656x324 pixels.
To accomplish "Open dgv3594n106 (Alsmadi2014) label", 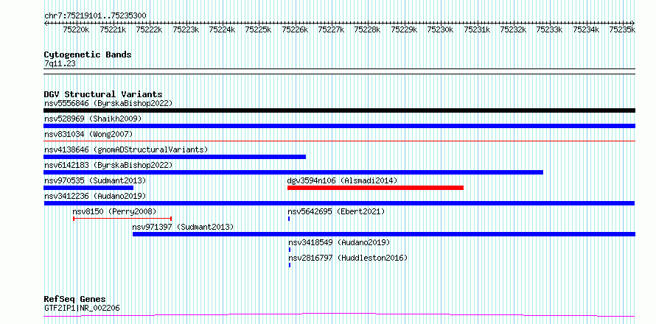I will pyautogui.click(x=342, y=180).
